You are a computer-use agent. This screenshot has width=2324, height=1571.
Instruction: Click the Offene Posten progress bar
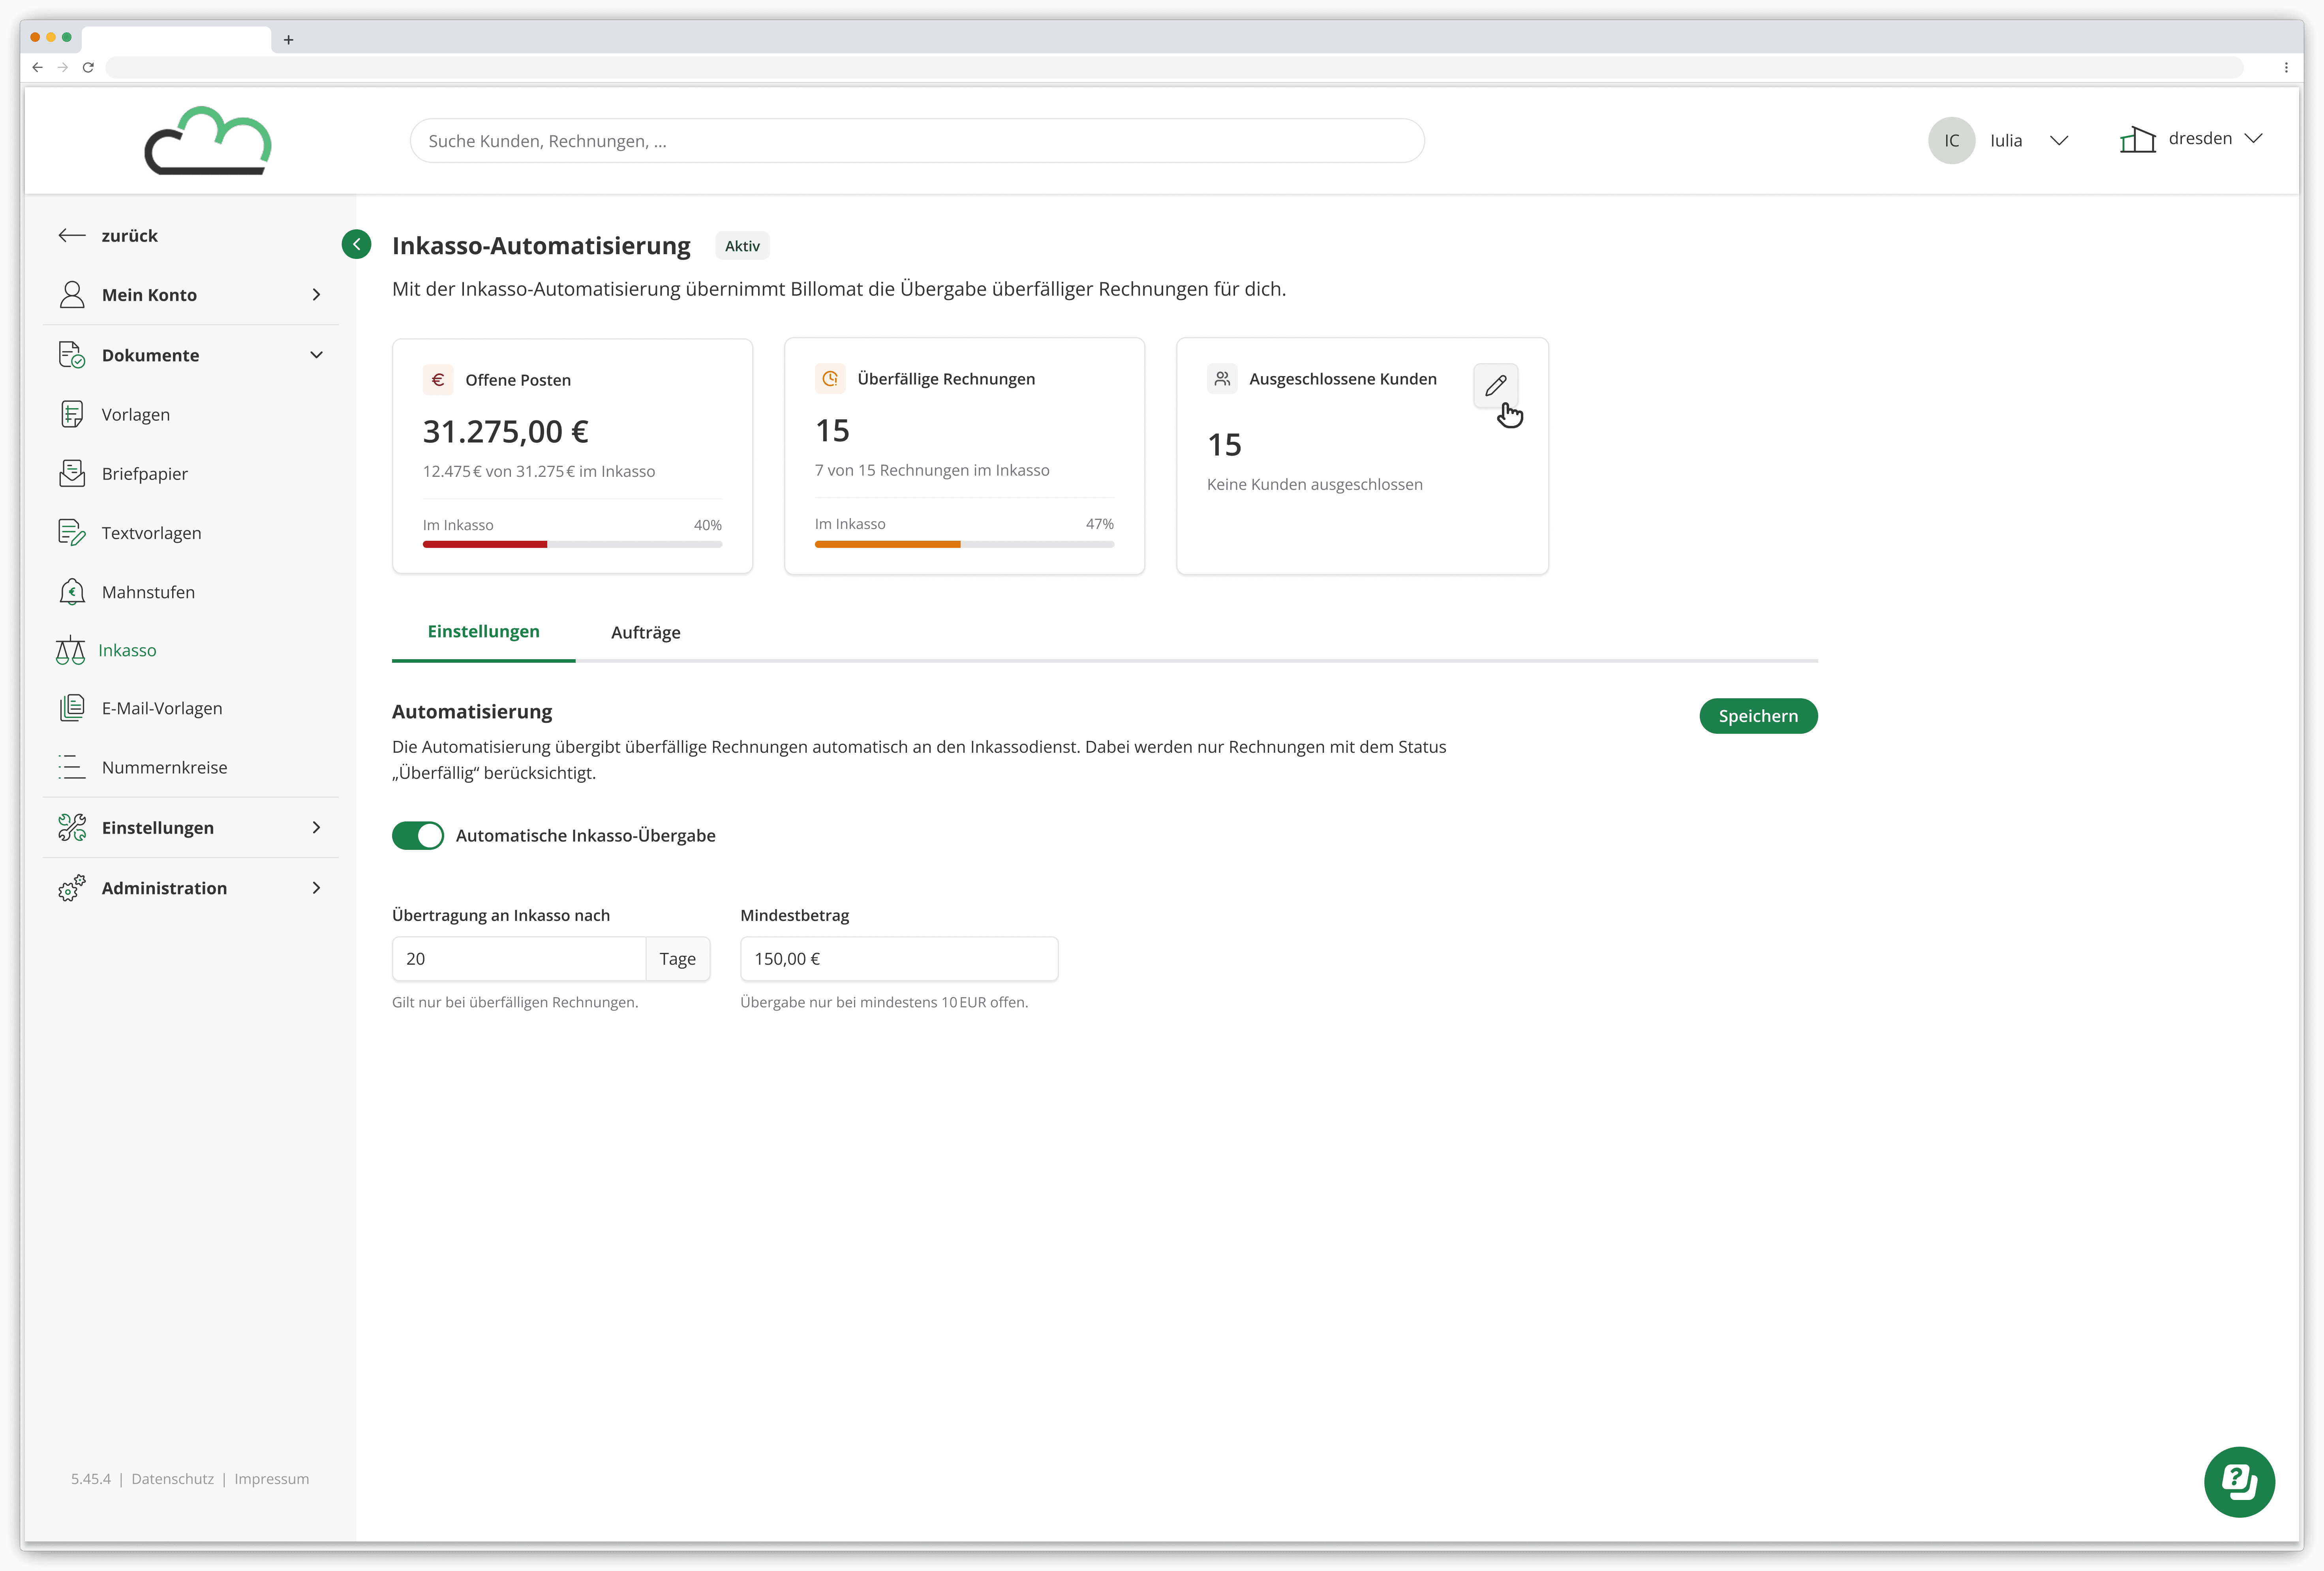[x=572, y=544]
